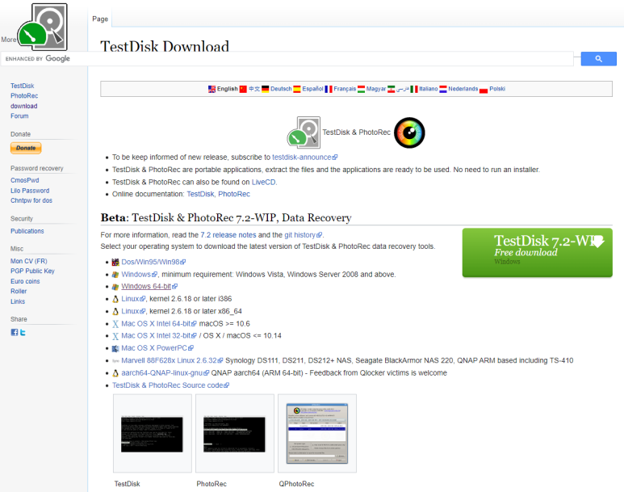Screen dimensions: 624x492
Task: Click the Dutch flag icon
Action: click(x=443, y=89)
